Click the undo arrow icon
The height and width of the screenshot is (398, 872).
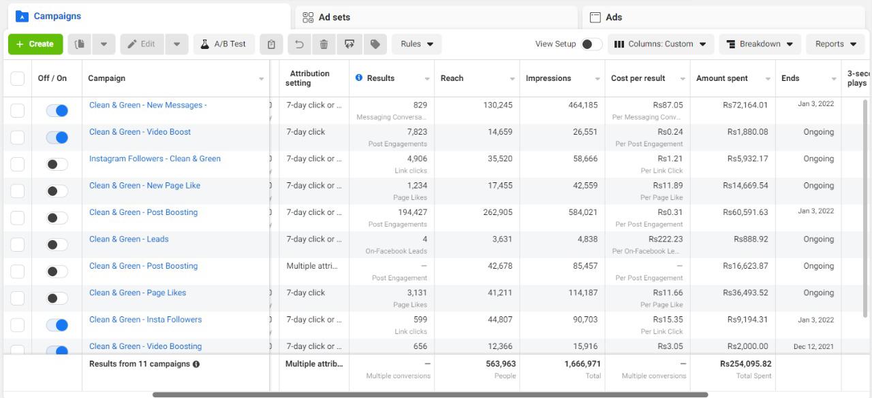(x=299, y=44)
